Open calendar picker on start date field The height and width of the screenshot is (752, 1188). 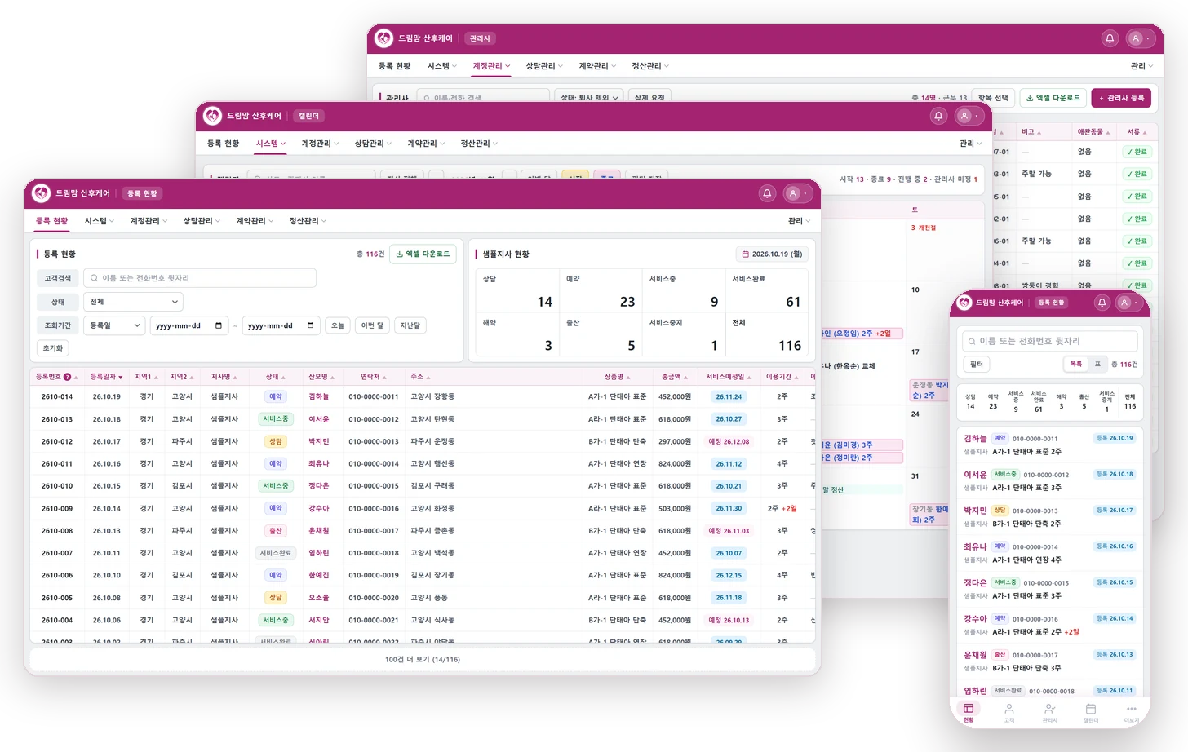(219, 325)
